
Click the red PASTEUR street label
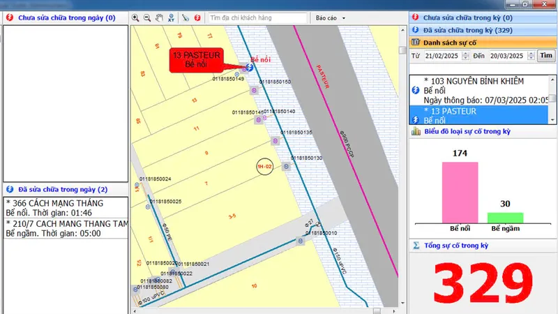click(323, 77)
